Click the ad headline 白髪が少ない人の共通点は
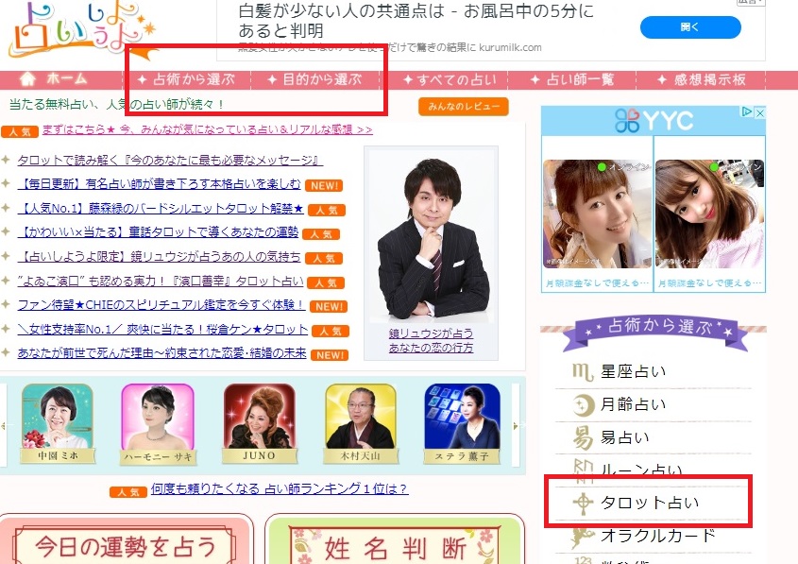Image resolution: width=798 pixels, height=564 pixels. point(416,21)
